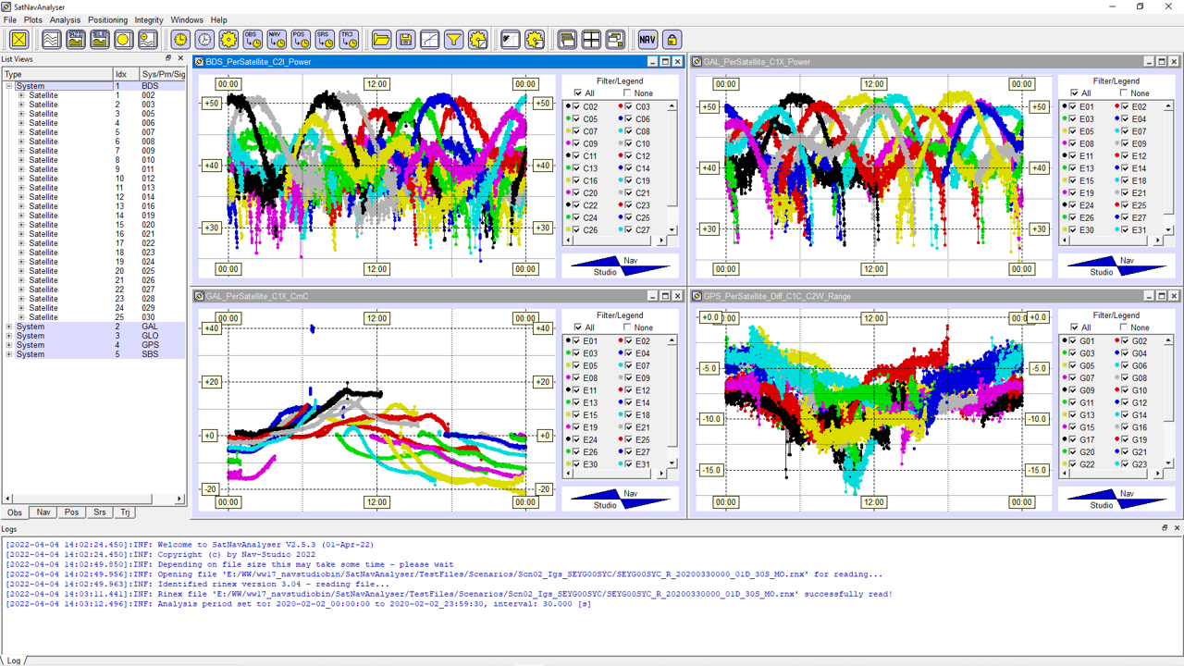1184x666 pixels.
Task: Click the NAV toolbar button icon
Action: pyautogui.click(x=647, y=40)
